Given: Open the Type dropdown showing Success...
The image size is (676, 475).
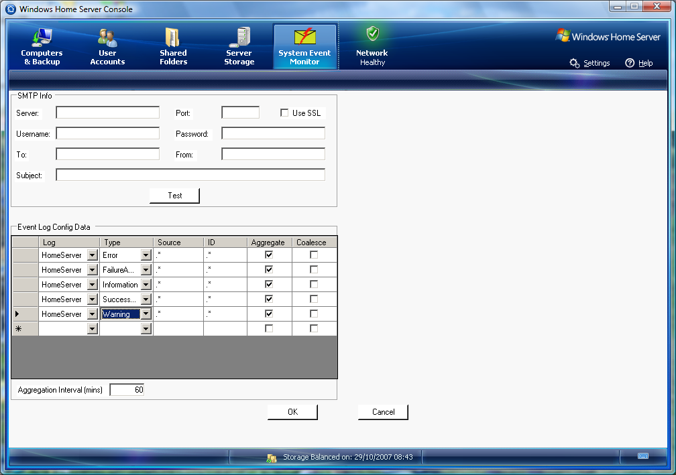Looking at the screenshot, I should coord(146,299).
